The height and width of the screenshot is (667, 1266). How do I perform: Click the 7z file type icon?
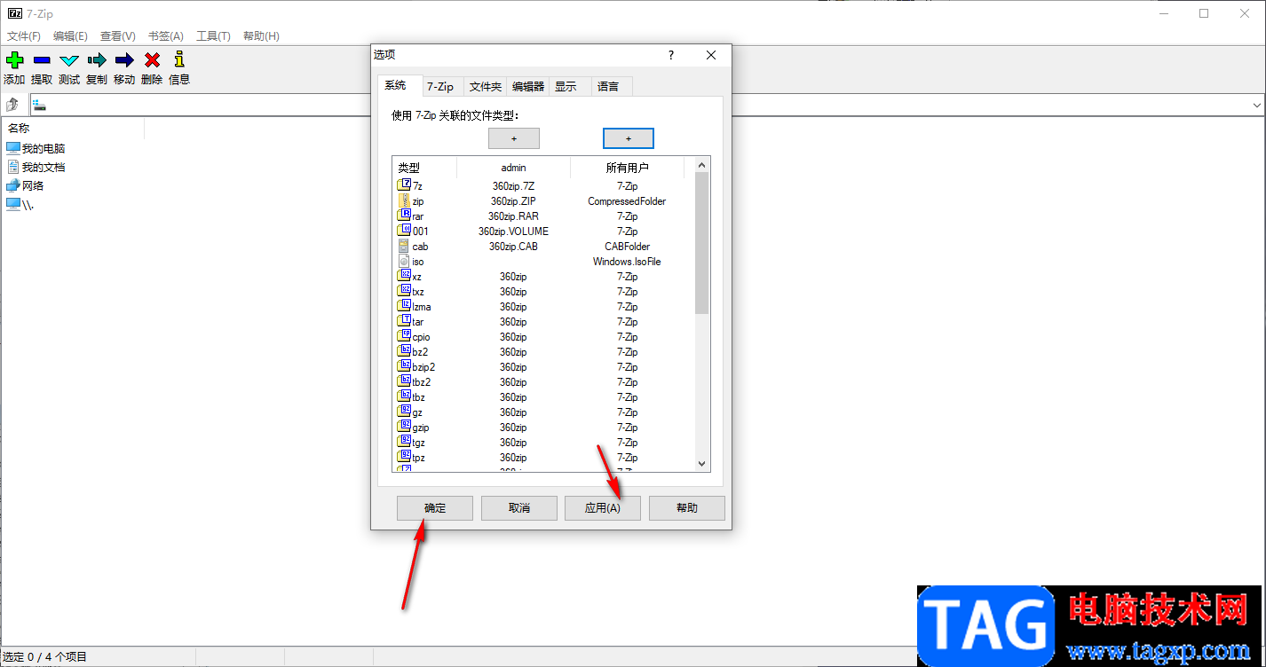404,185
